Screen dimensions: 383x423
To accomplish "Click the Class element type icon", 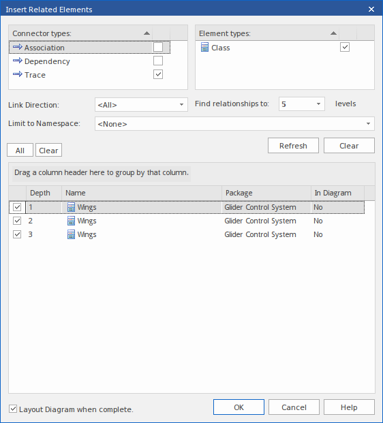I will pyautogui.click(x=204, y=47).
